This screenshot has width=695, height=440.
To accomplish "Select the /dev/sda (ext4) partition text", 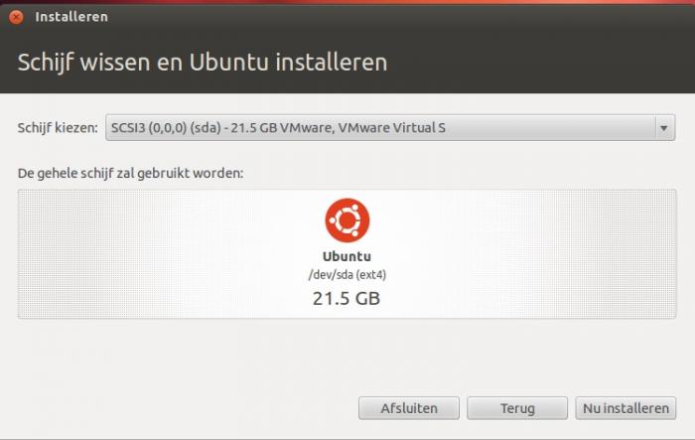I will (347, 274).
